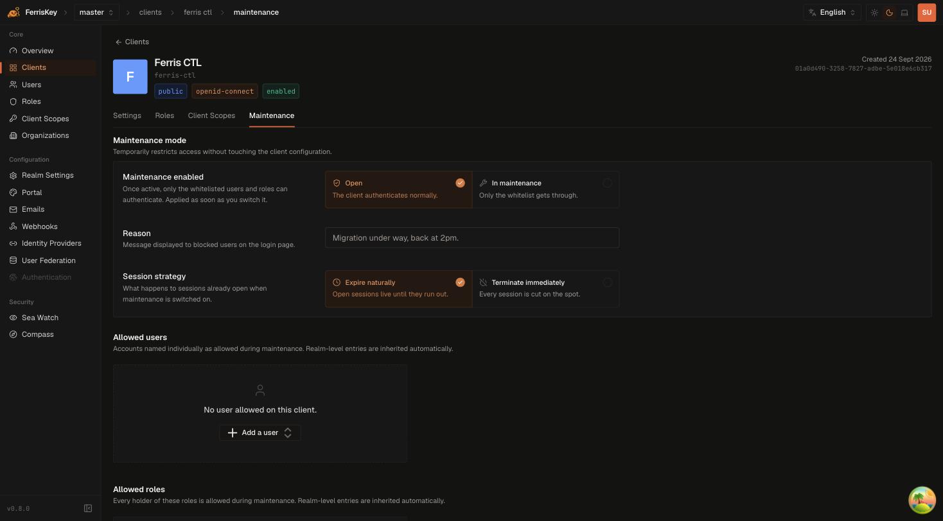Screen dimensions: 943x521
Task: Click the Reason message input field
Action: [x=472, y=237]
